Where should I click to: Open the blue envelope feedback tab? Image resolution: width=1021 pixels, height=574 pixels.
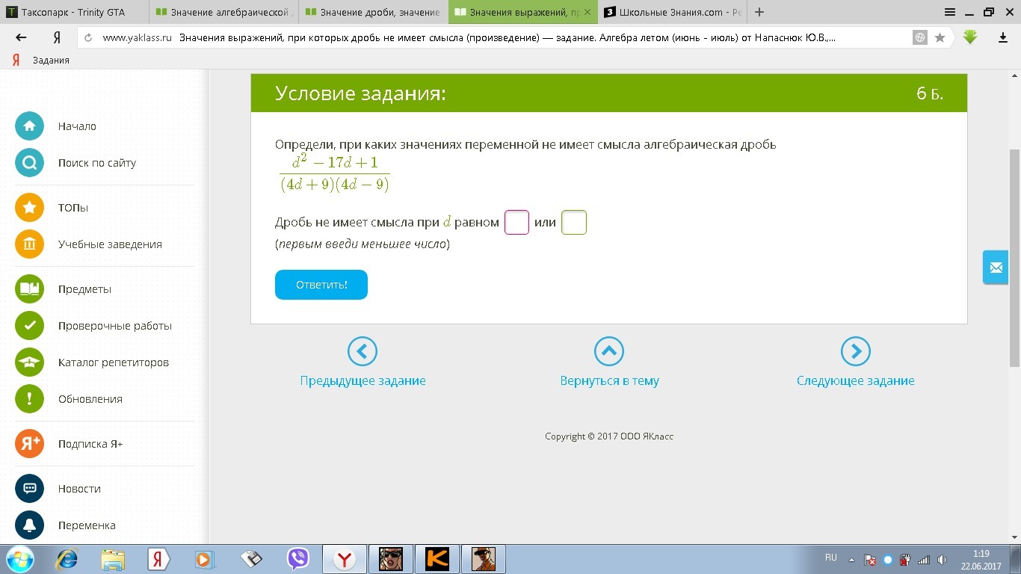coord(996,268)
